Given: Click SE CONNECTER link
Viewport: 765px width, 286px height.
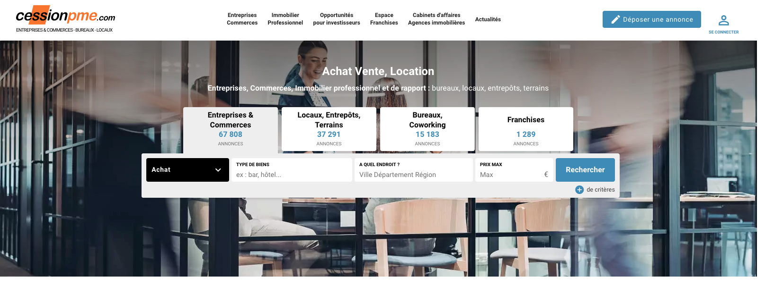Looking at the screenshot, I should click(723, 32).
